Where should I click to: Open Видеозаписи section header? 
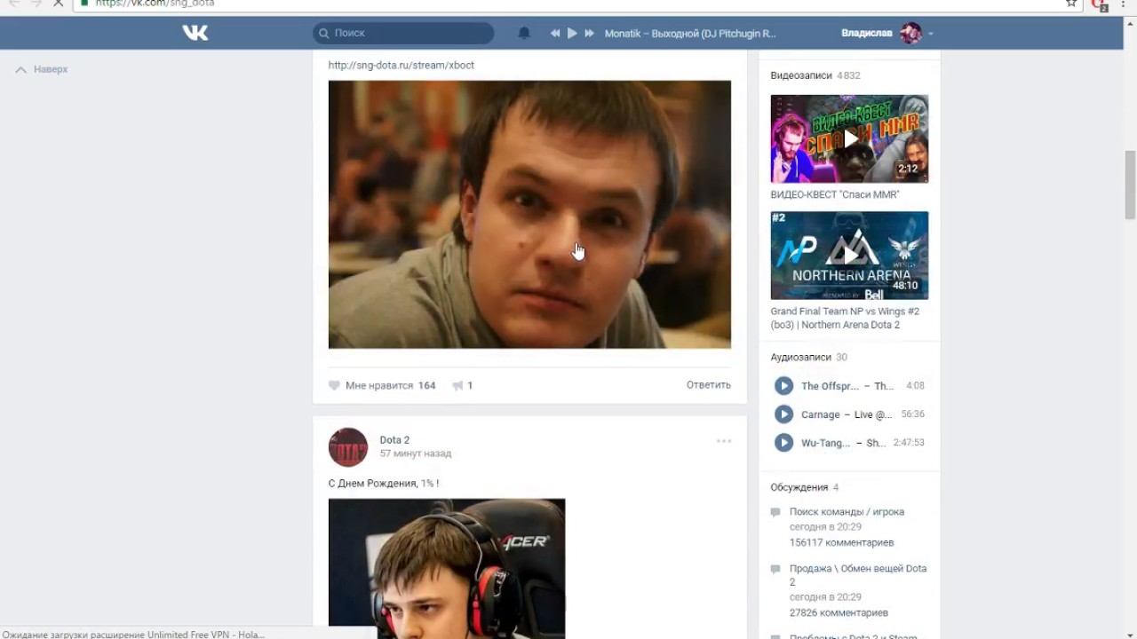[801, 75]
